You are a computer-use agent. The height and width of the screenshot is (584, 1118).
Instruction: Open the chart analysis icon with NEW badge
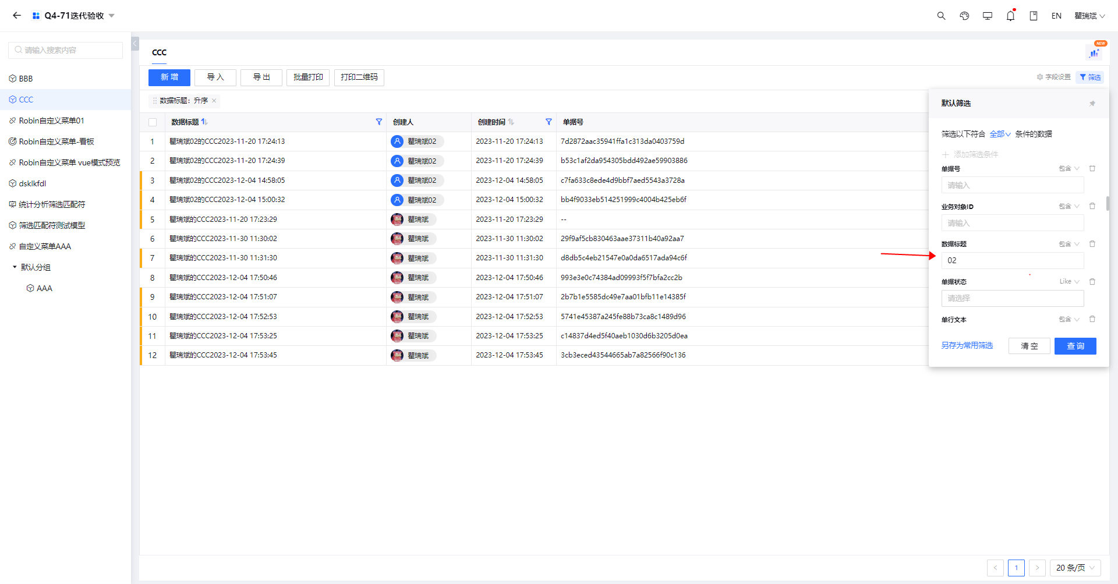(x=1094, y=52)
